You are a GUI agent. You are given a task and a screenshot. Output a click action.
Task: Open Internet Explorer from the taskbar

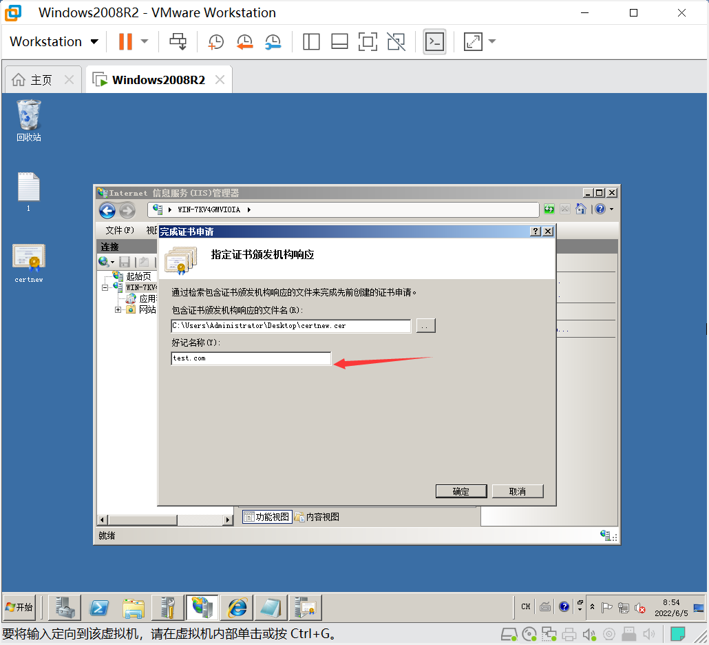click(237, 607)
